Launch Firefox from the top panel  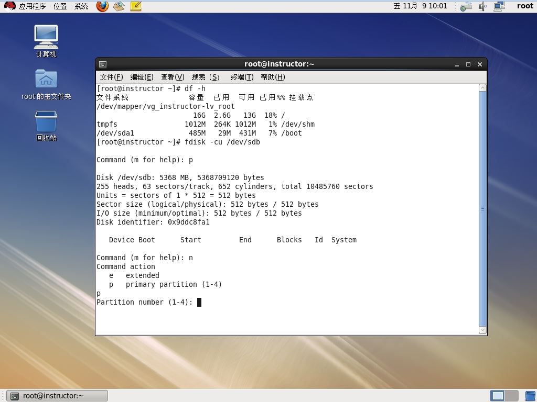point(102,6)
